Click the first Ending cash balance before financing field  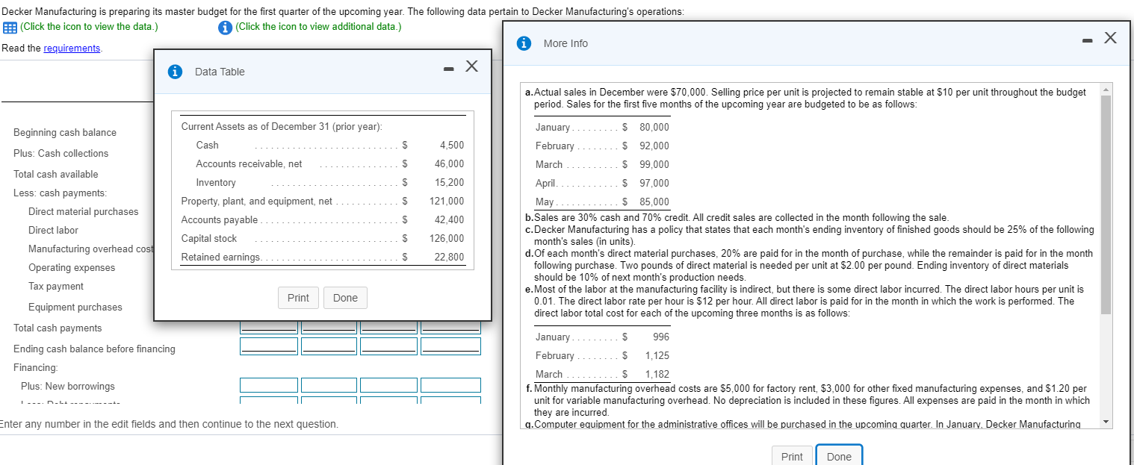(268, 346)
